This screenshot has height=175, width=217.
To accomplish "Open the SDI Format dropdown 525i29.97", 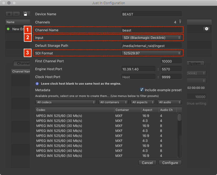I will (x=151, y=53).
